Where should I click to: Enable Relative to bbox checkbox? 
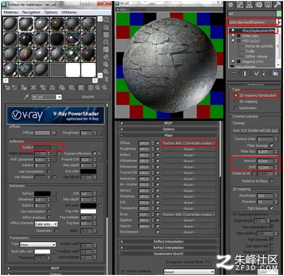pos(271,181)
